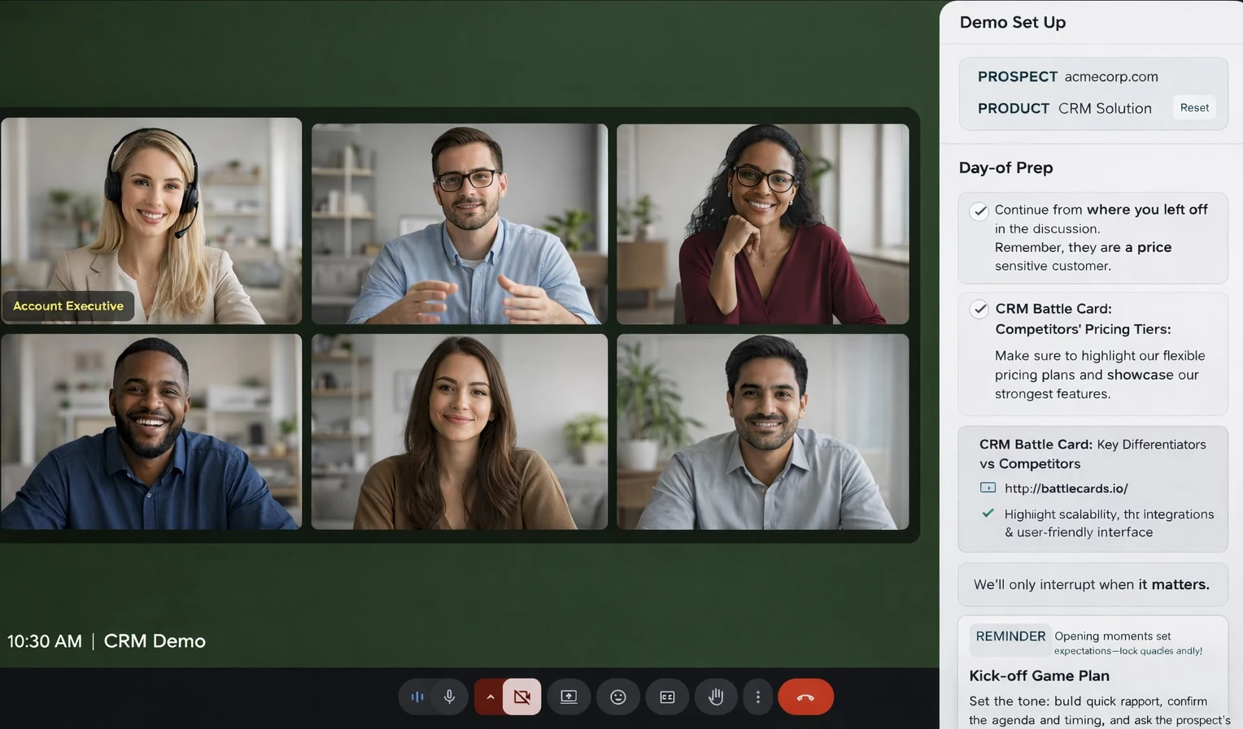
Task: Check off the 'Continue from where you left off' item
Action: (x=979, y=210)
